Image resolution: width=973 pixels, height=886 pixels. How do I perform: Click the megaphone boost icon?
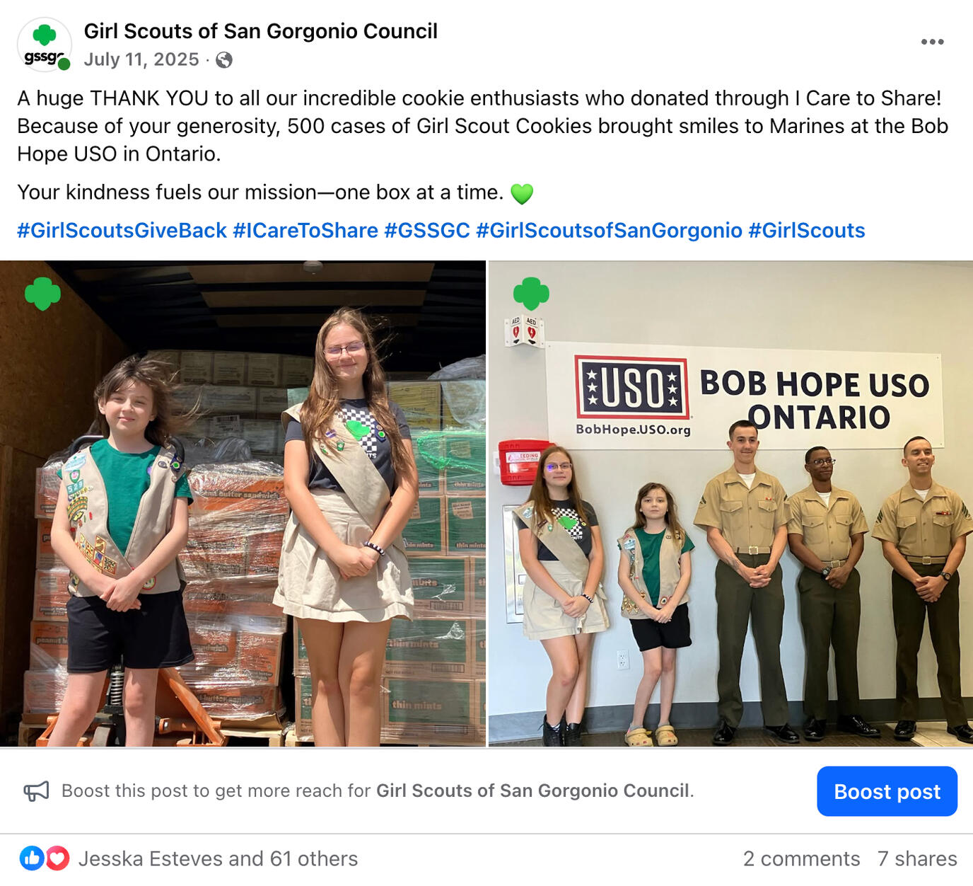[x=37, y=791]
